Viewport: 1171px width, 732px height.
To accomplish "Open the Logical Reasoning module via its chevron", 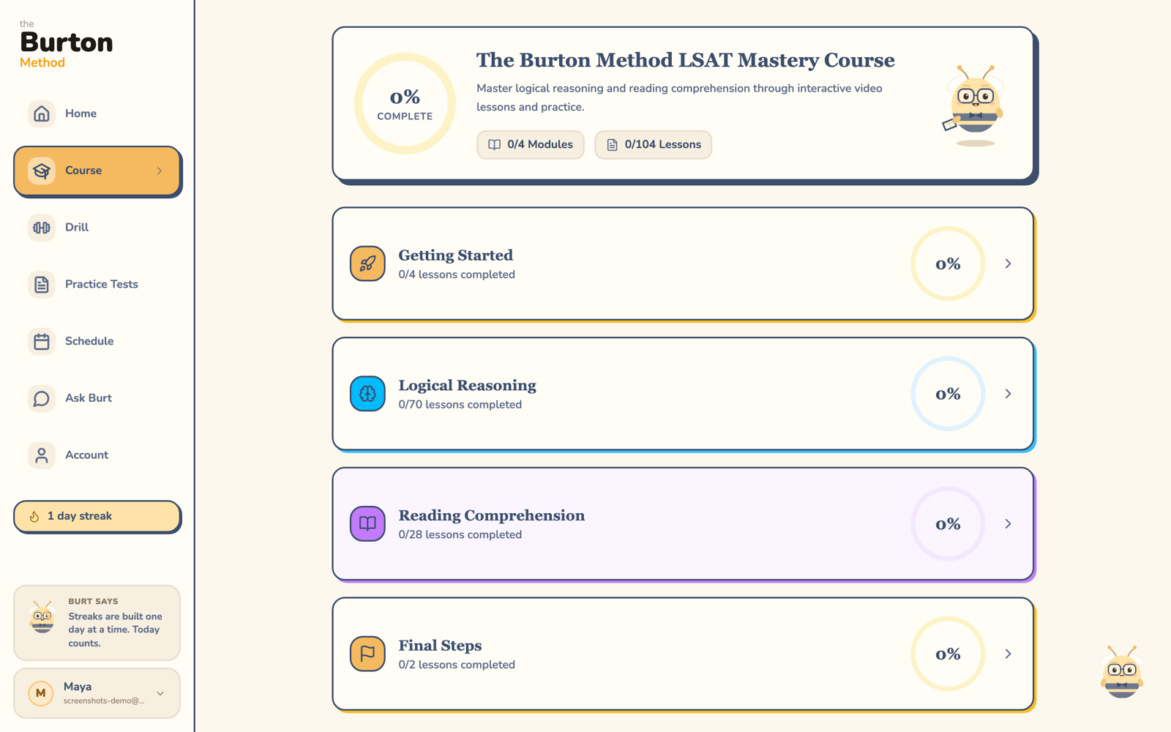I will click(x=1008, y=394).
